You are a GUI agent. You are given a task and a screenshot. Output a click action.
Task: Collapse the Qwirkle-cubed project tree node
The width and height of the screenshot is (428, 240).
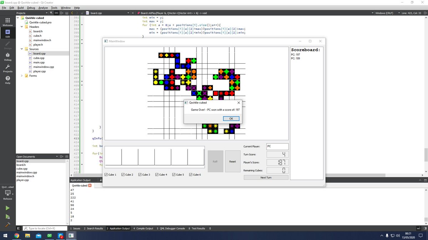(x=18, y=17)
